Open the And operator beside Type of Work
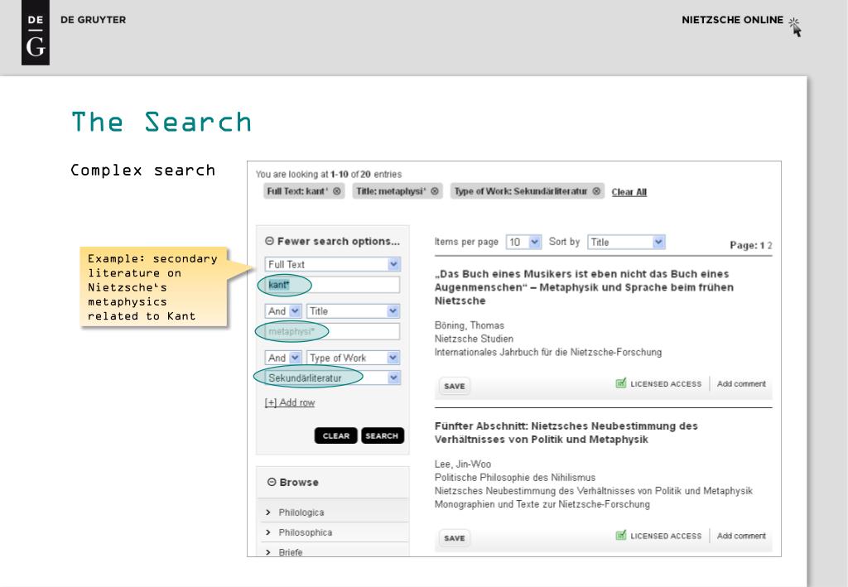The image size is (848, 587). 283,358
